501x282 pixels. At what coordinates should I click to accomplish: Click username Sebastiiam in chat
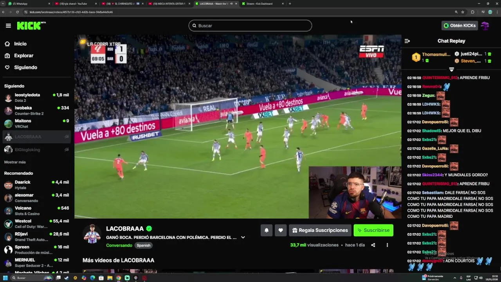pos(433,193)
